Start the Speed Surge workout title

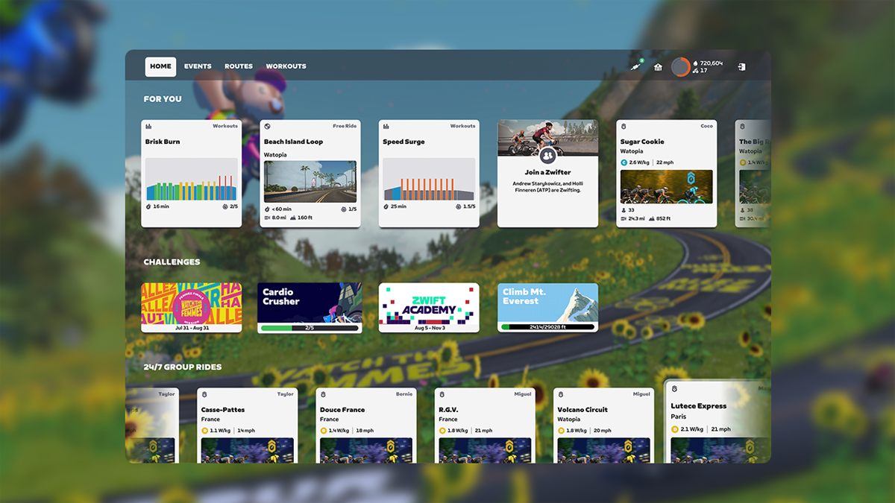click(x=403, y=142)
